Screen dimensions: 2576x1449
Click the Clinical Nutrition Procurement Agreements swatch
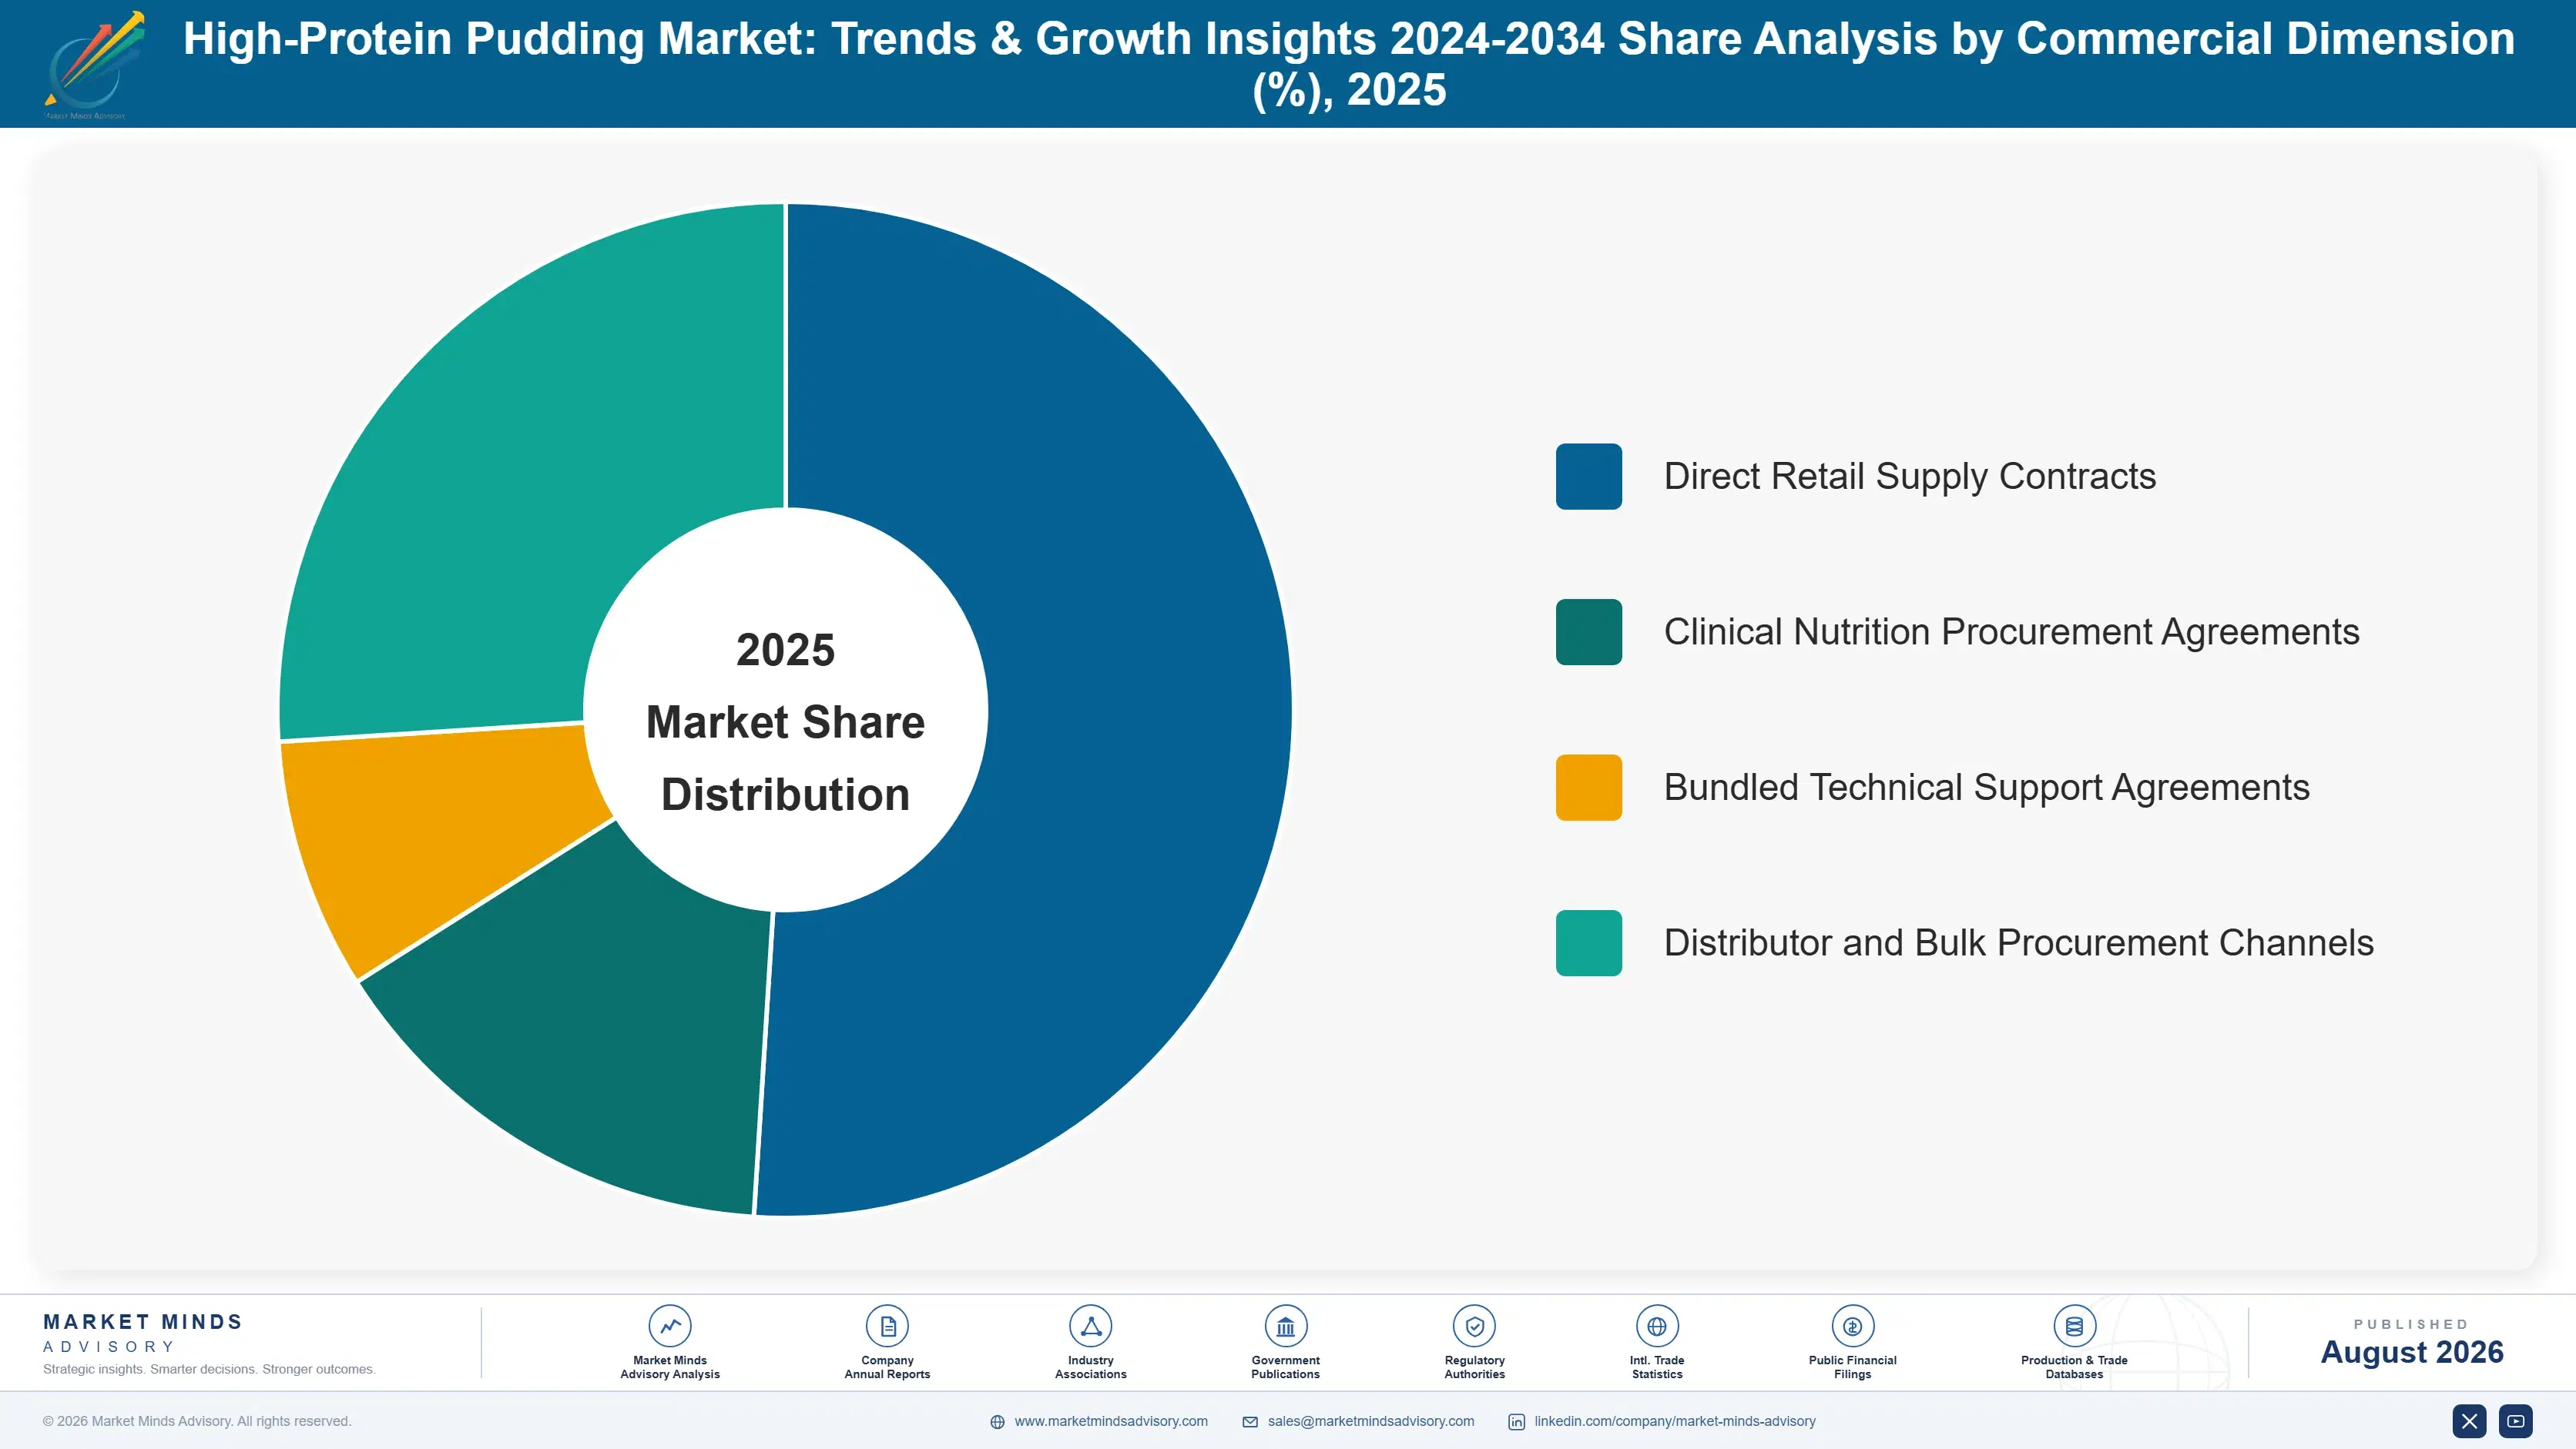[x=1589, y=631]
